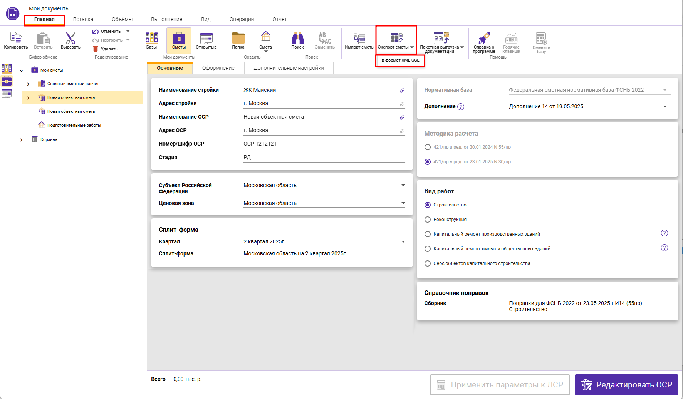Click the Номер/шифр ОСР input field
The height and width of the screenshot is (399, 683).
click(x=324, y=144)
